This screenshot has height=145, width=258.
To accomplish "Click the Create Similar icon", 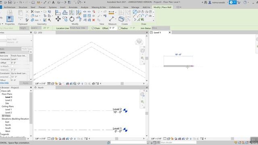I will (x=121, y=19).
